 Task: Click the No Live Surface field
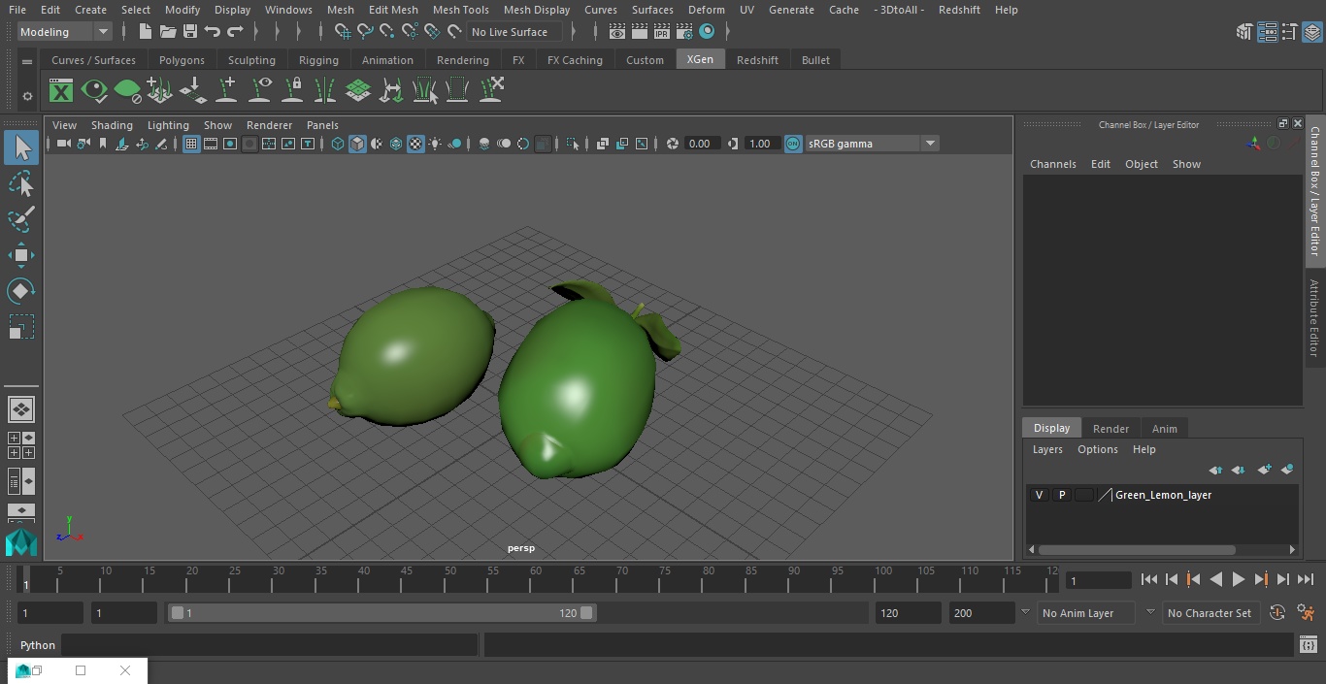[514, 32]
